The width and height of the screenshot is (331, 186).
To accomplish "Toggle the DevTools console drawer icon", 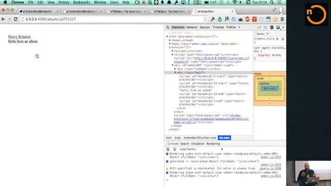I will (265, 27).
